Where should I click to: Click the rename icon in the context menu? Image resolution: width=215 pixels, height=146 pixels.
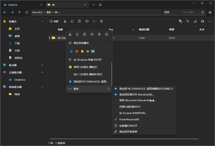[x=92, y=34]
